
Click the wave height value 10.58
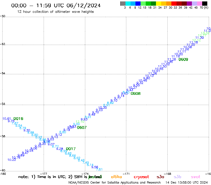[188, 47]
